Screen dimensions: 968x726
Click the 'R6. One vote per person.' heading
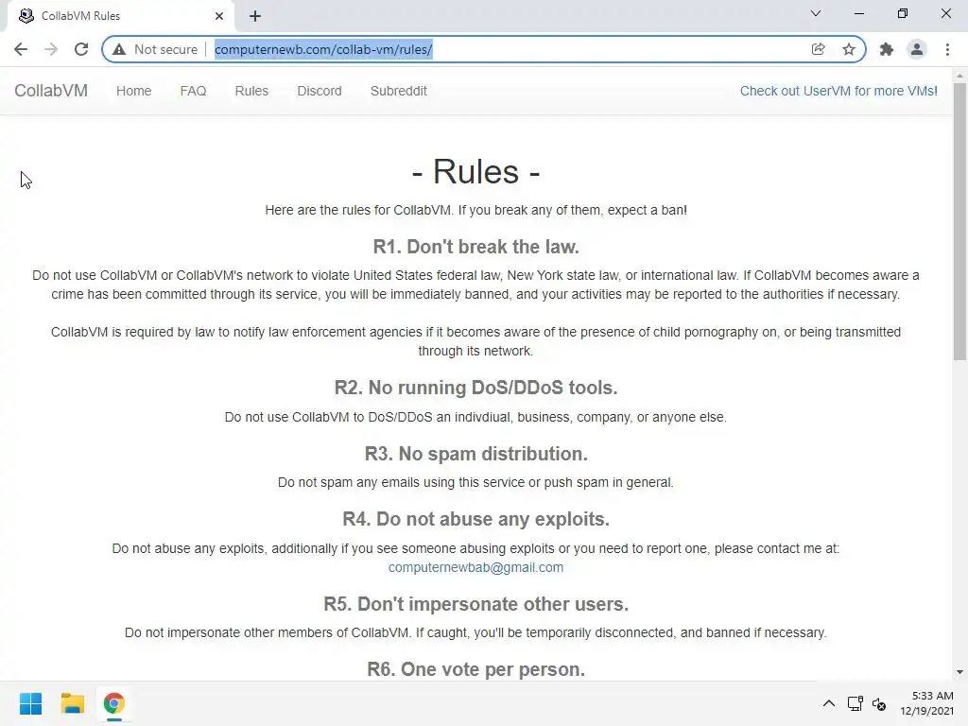[476, 669]
